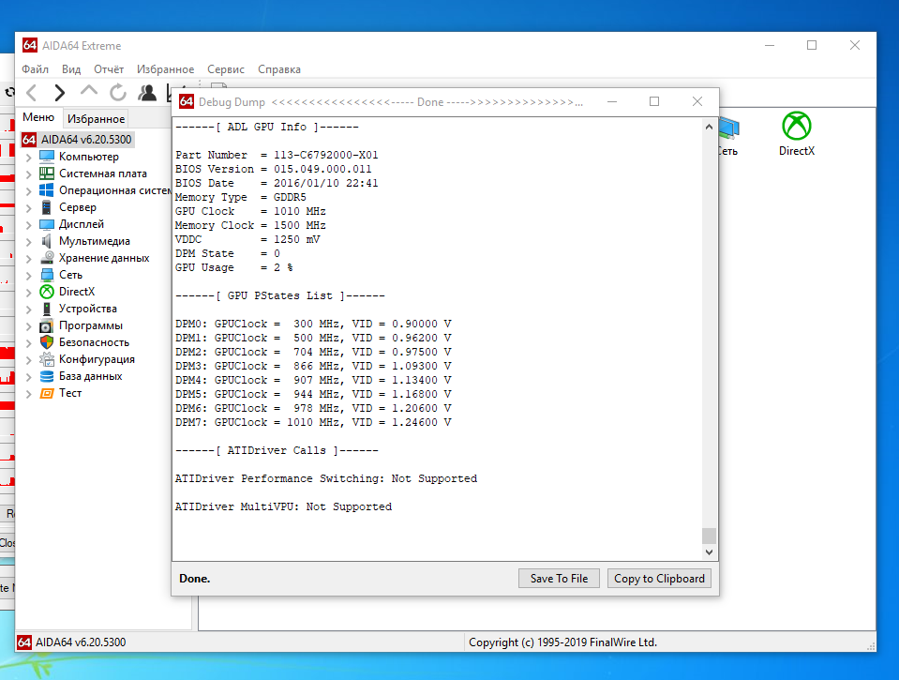Close the Debug Dump window
899x680 pixels.
tap(697, 101)
